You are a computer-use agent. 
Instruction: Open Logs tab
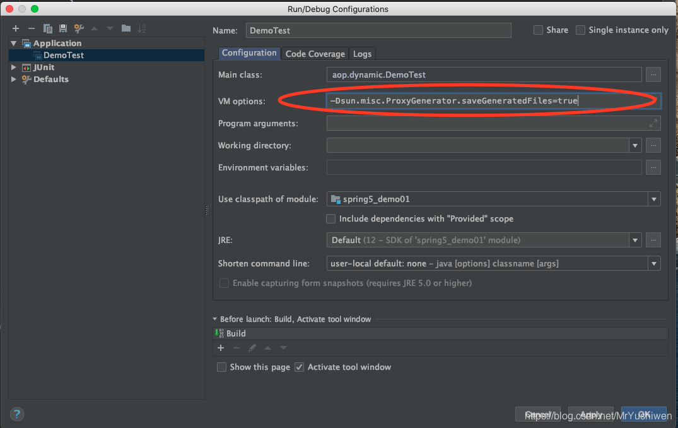[363, 54]
